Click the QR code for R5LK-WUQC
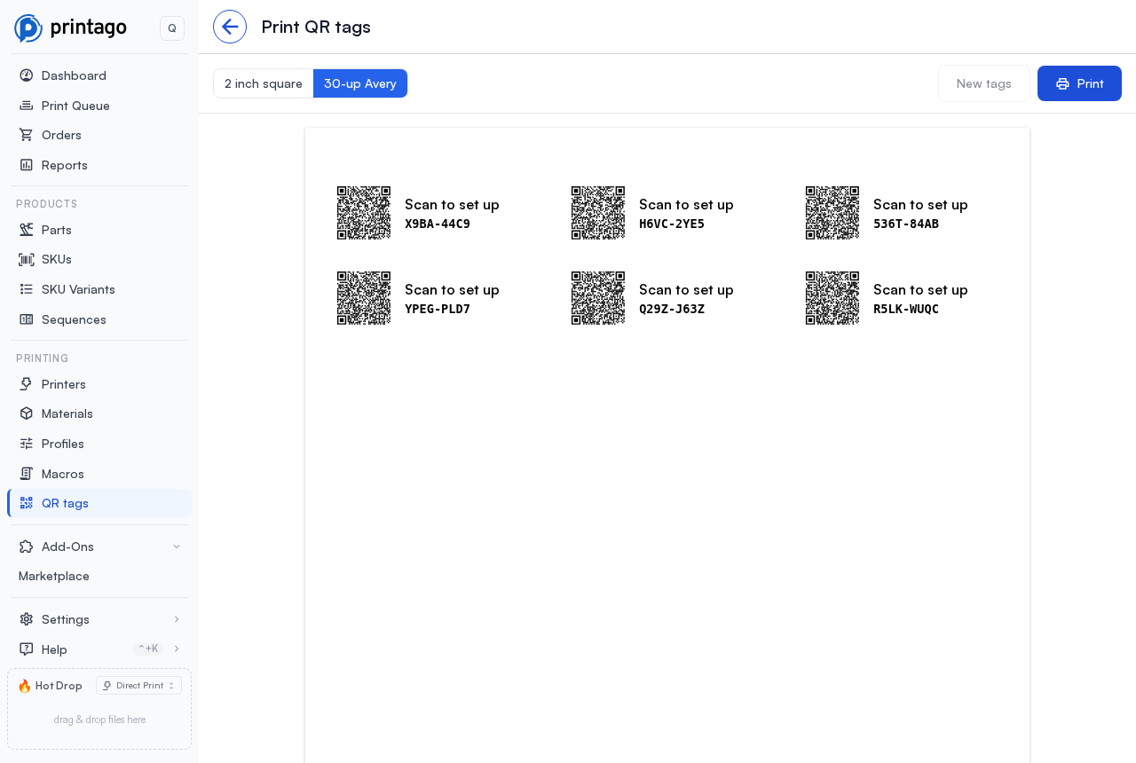 point(832,298)
